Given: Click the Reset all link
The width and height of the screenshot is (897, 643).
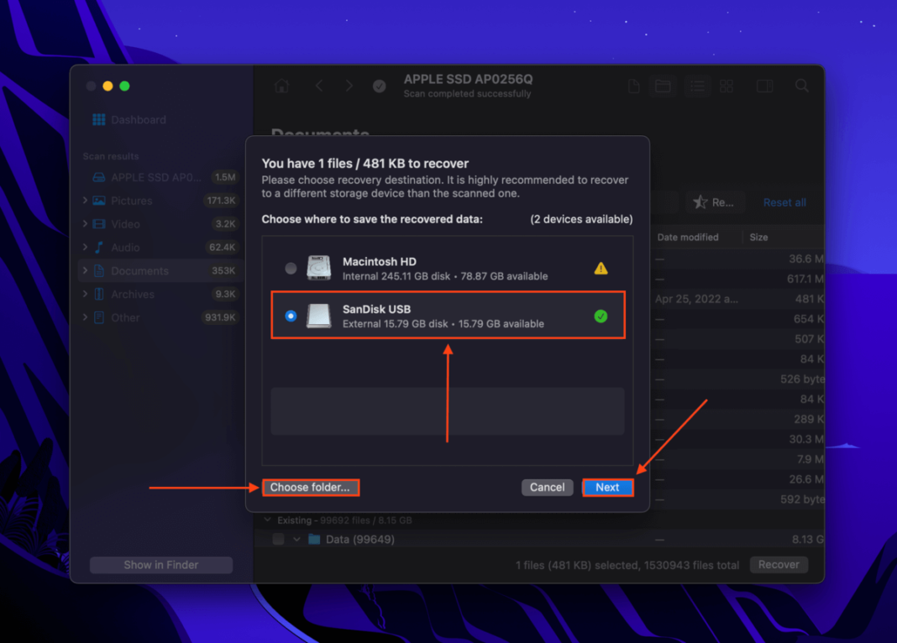Looking at the screenshot, I should (784, 202).
